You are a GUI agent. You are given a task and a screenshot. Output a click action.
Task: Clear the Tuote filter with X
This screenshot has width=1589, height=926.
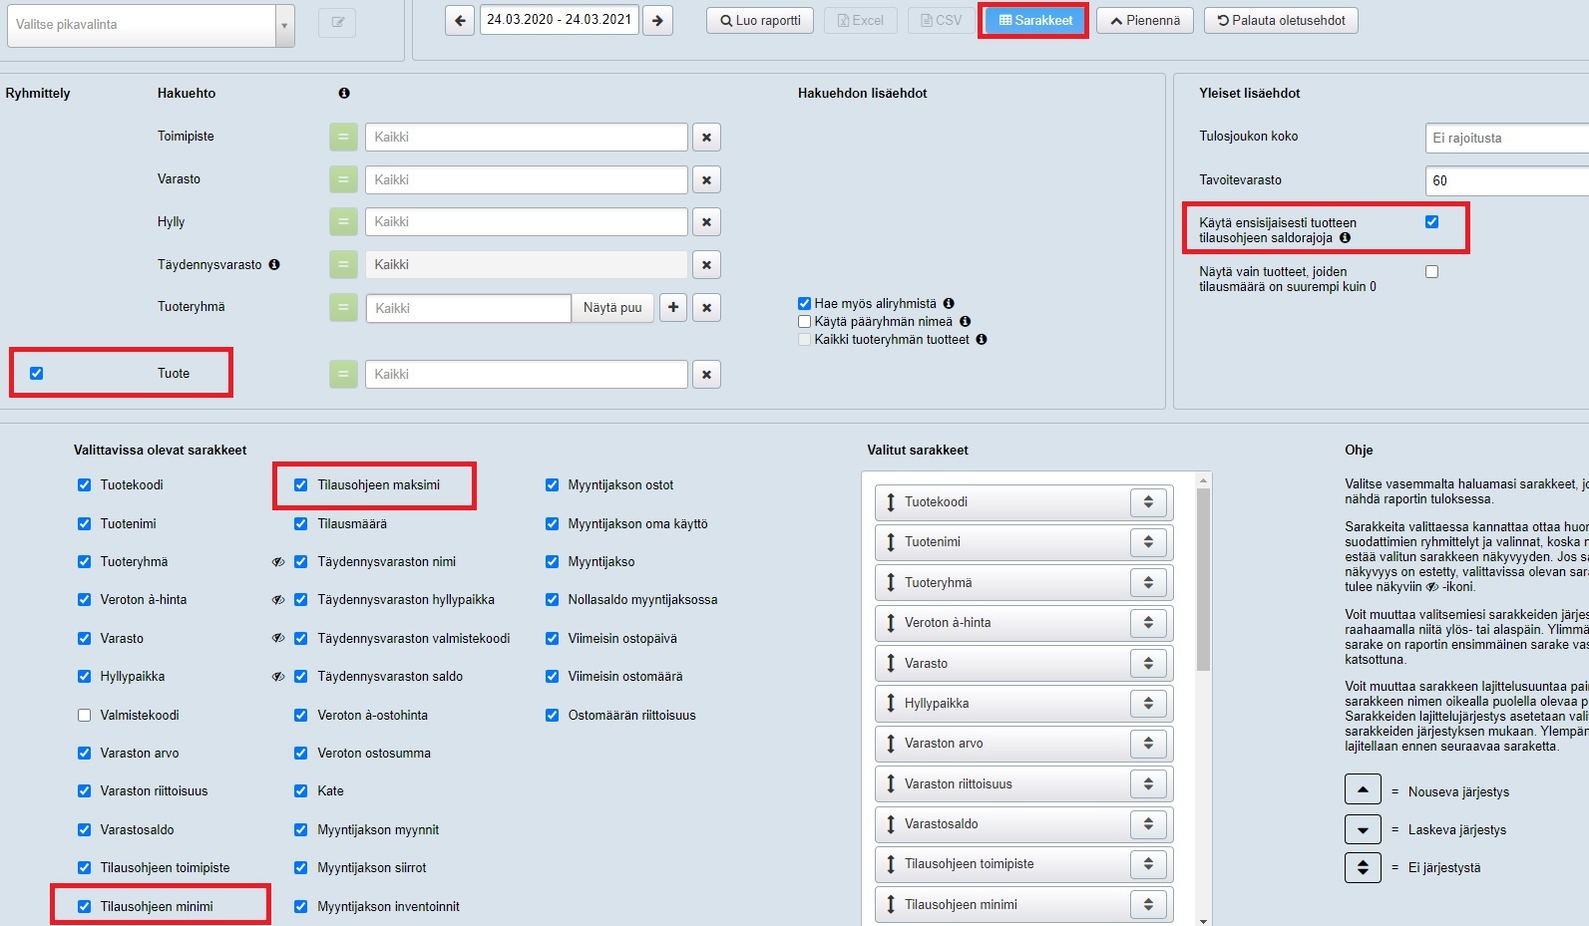pos(706,375)
